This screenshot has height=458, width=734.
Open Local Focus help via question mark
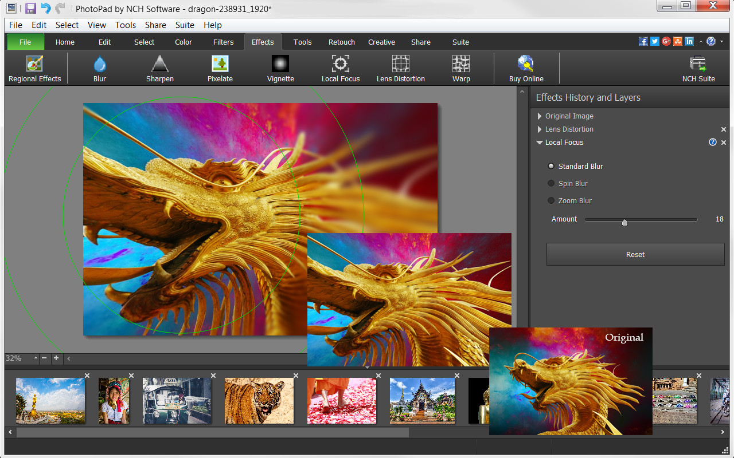tap(713, 142)
